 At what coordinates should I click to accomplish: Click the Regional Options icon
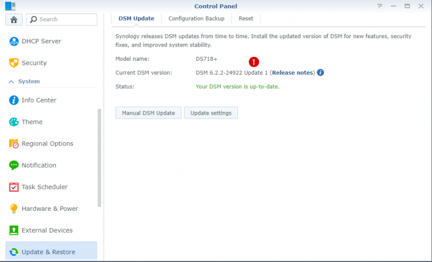coord(13,143)
